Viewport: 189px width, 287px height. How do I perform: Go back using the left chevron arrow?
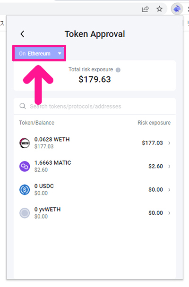point(22,34)
